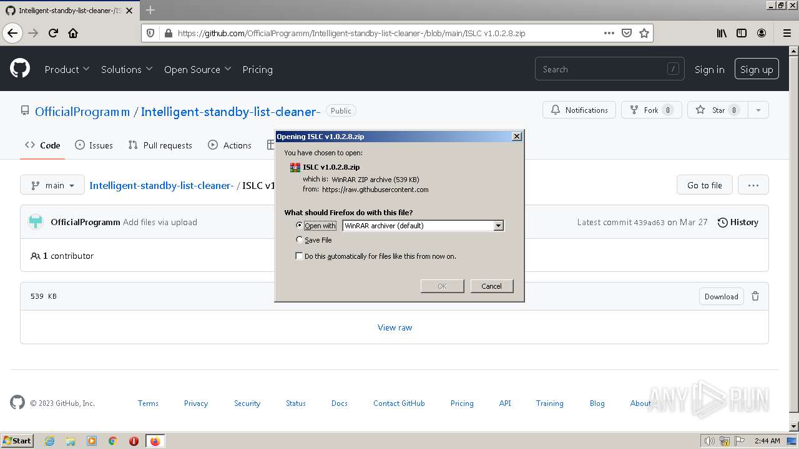
Task: Expand the Open Source menu
Action: tap(197, 69)
